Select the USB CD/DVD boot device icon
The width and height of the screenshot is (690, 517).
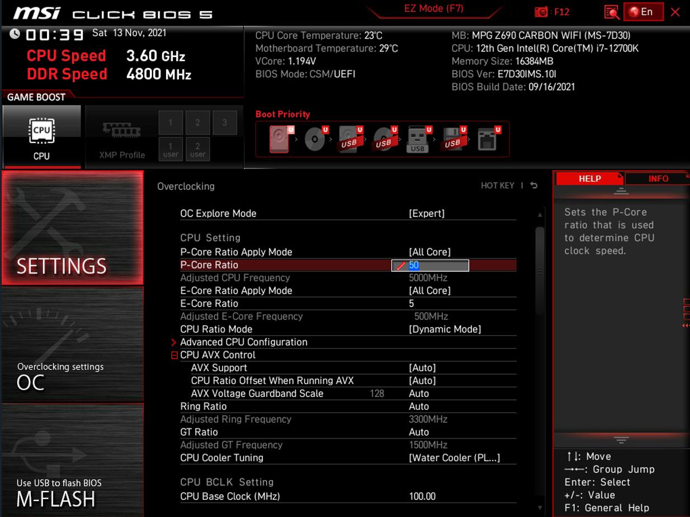(x=384, y=138)
